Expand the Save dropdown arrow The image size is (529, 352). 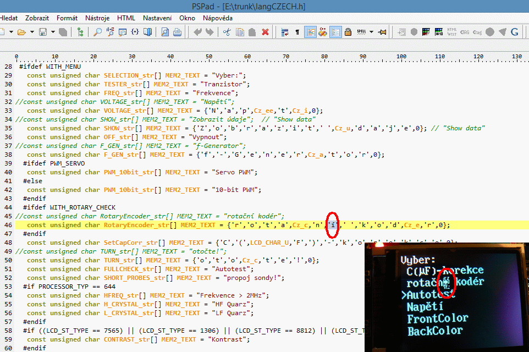pyautogui.click(x=53, y=32)
